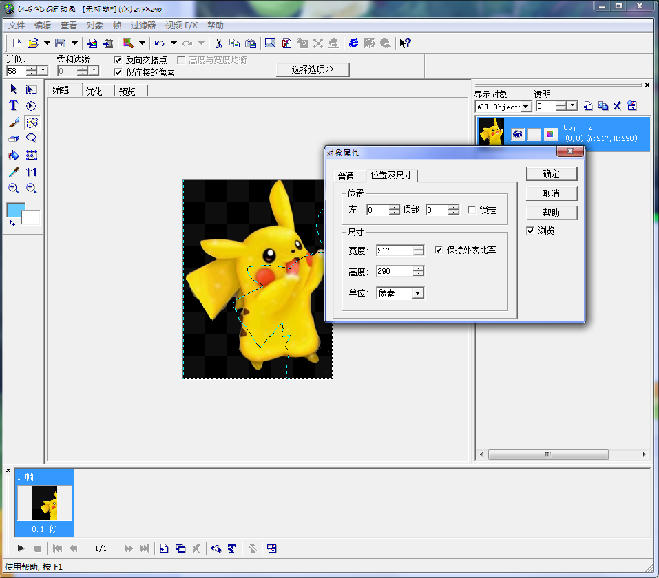Hide Obj - 2 using eye icon
Screen dimensions: 659x578
[518, 134]
